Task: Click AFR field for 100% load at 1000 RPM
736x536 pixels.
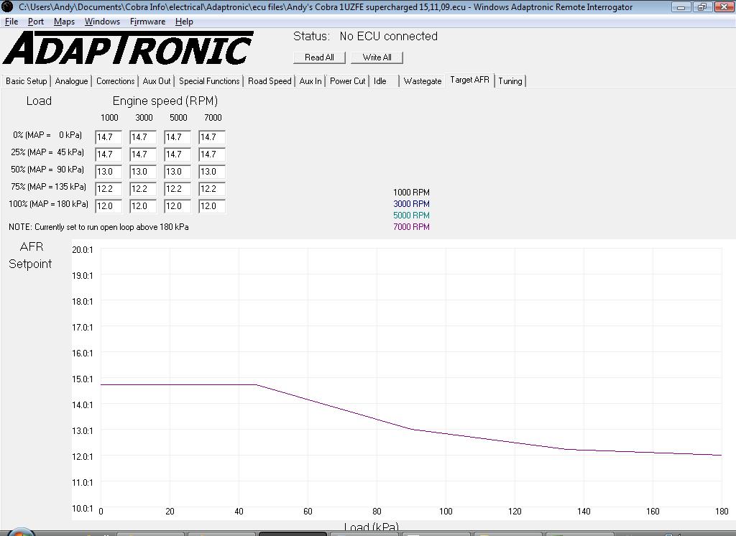Action: tap(109, 206)
